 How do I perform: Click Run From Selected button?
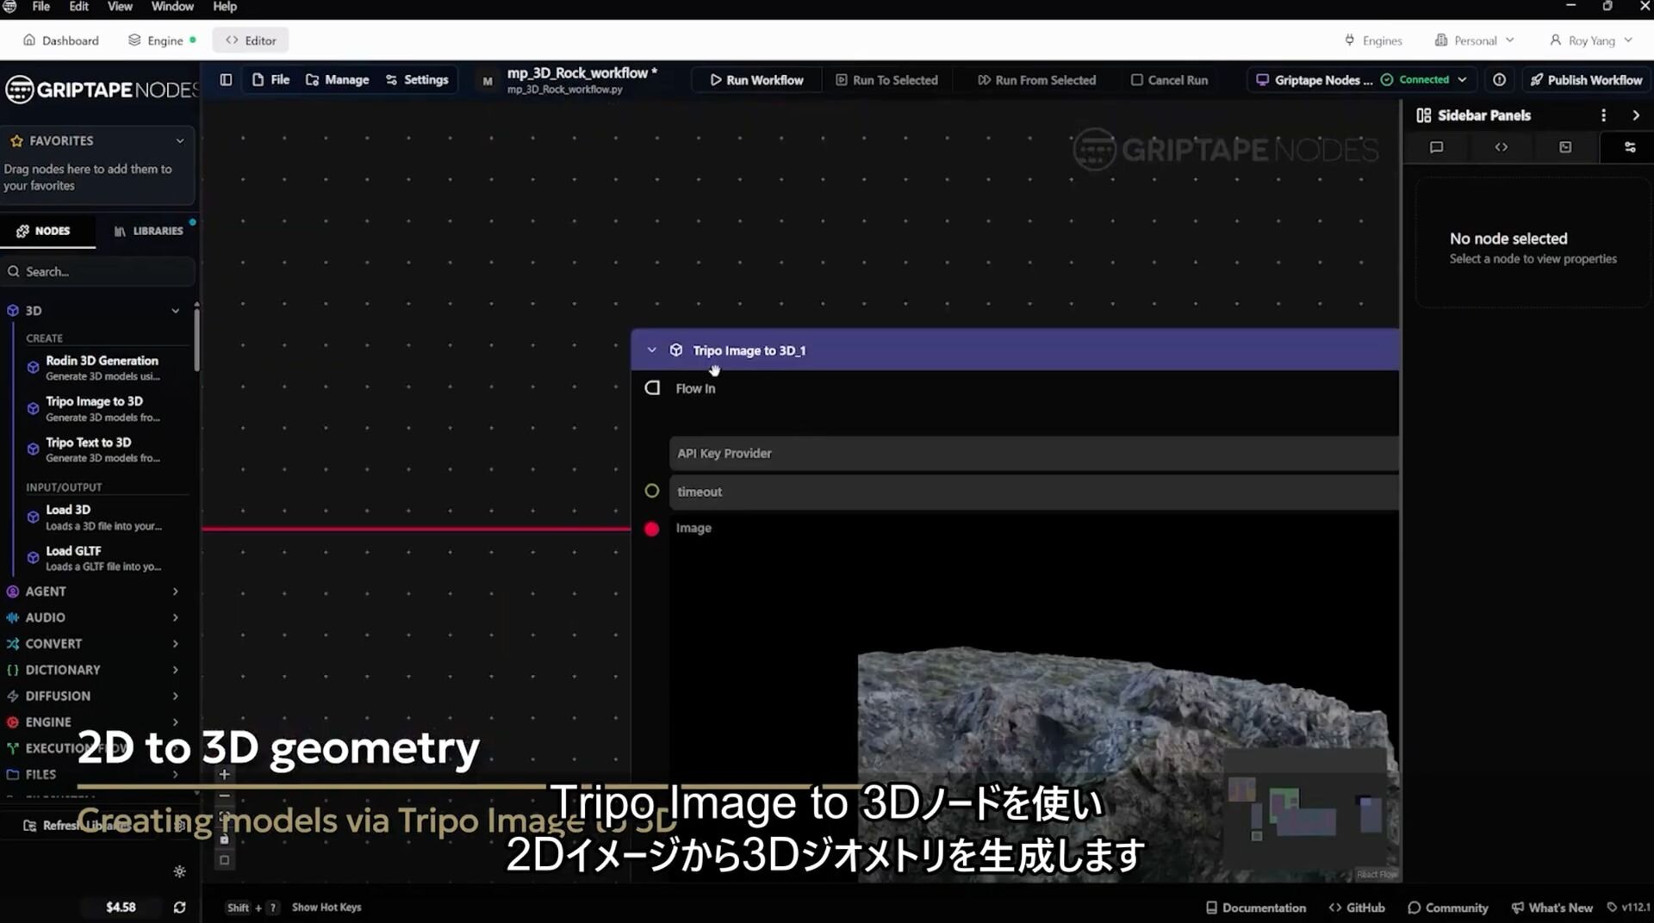(1036, 80)
